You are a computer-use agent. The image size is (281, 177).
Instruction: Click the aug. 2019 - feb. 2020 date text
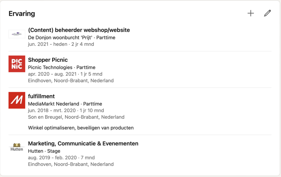point(52,158)
